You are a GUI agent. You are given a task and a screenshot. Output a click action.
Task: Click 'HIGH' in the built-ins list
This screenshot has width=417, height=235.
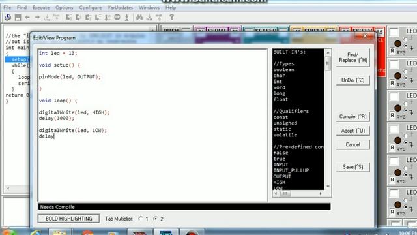pos(280,183)
